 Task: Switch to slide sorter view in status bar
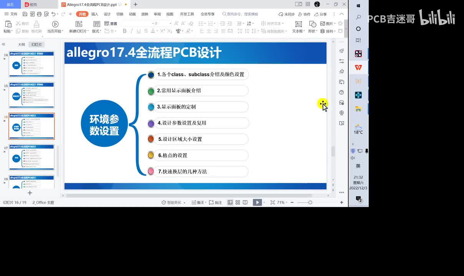[x=238, y=202]
